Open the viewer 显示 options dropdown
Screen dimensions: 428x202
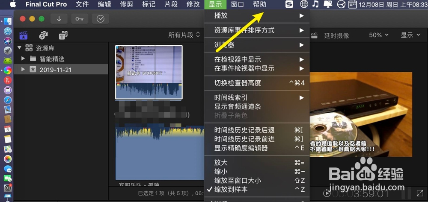[x=410, y=35]
